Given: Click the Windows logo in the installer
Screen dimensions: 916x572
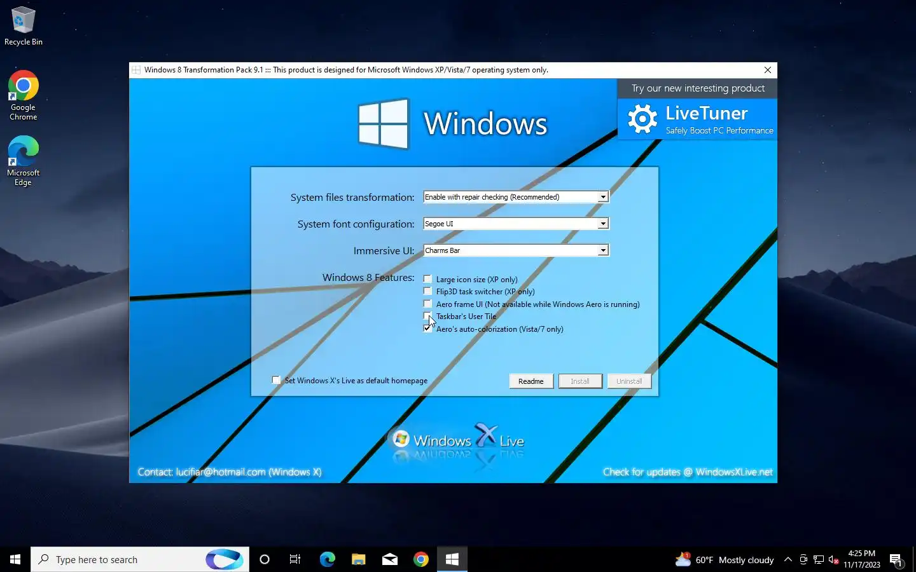Looking at the screenshot, I should (x=383, y=123).
